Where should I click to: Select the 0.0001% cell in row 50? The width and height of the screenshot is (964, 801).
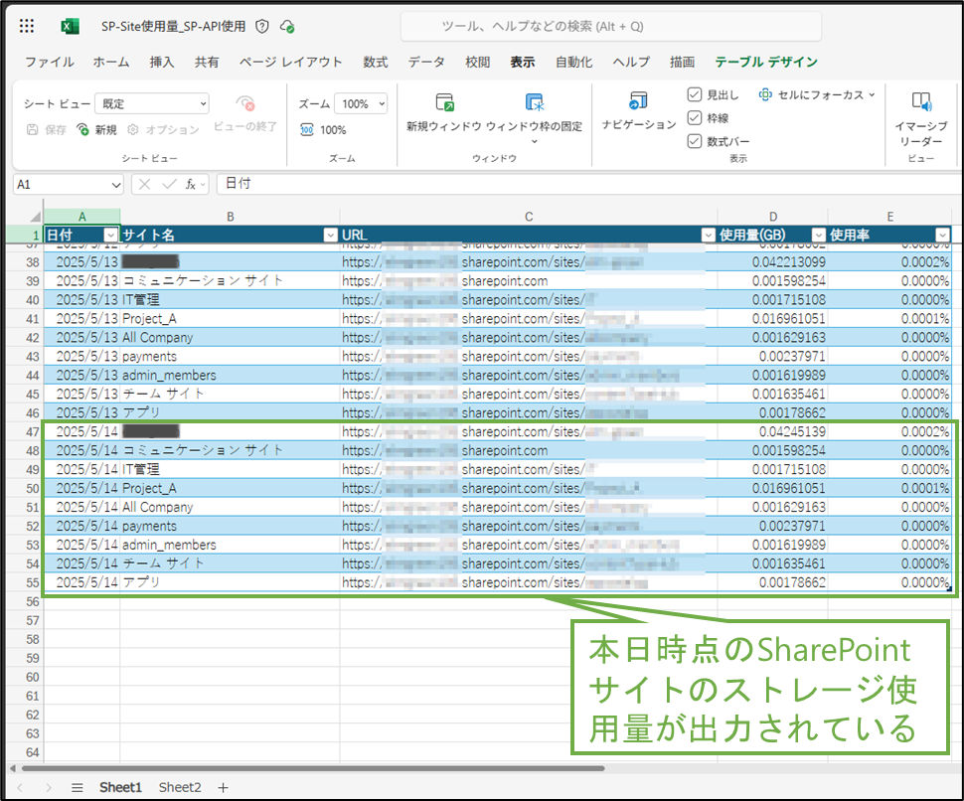point(889,488)
